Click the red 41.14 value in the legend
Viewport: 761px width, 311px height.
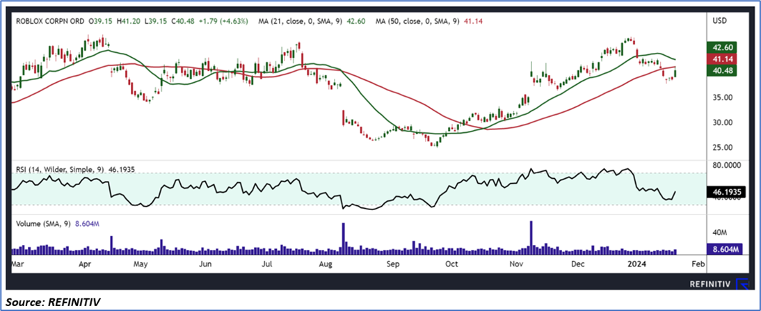point(472,22)
